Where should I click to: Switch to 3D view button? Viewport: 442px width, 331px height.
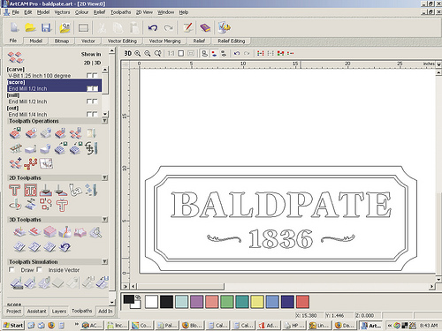127,53
